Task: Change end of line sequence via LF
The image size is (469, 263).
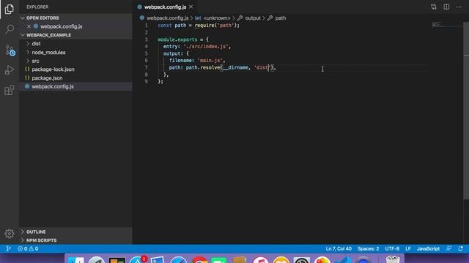Action: pos(408,248)
